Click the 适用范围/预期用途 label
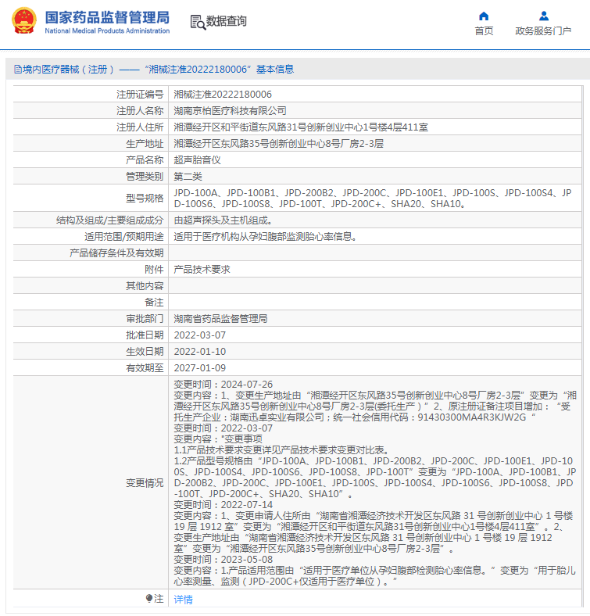This screenshot has height=616, width=590. 123,237
